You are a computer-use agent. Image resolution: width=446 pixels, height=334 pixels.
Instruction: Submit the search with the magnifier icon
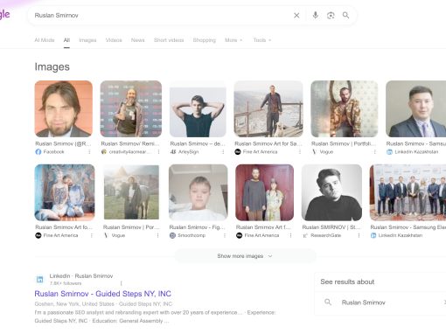345,15
